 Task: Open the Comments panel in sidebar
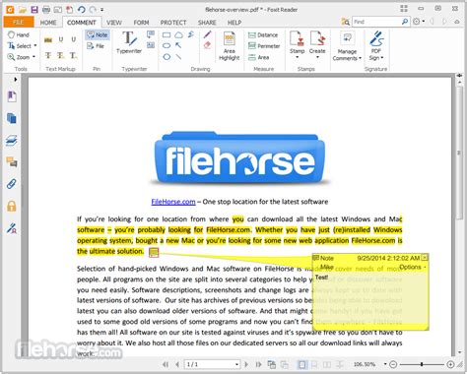pos(12,162)
